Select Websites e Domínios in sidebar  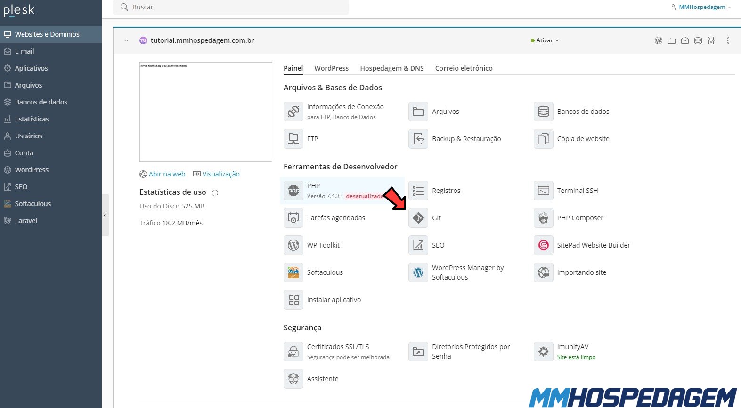click(51, 34)
